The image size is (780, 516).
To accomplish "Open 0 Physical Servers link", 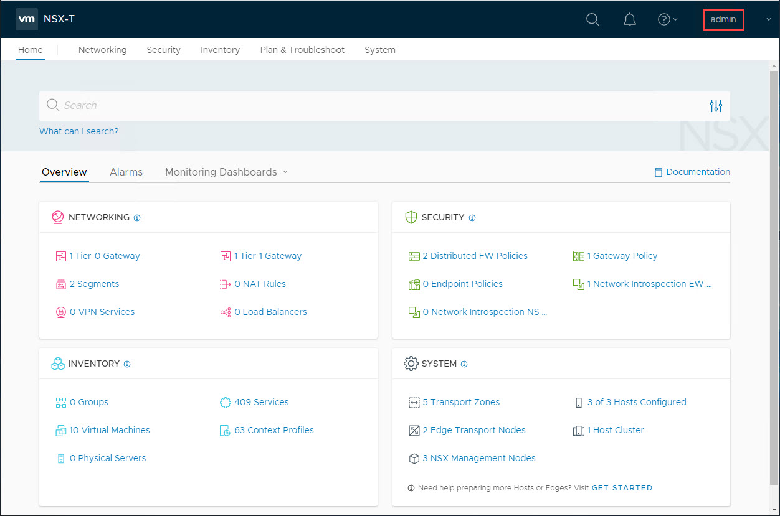I will point(108,458).
